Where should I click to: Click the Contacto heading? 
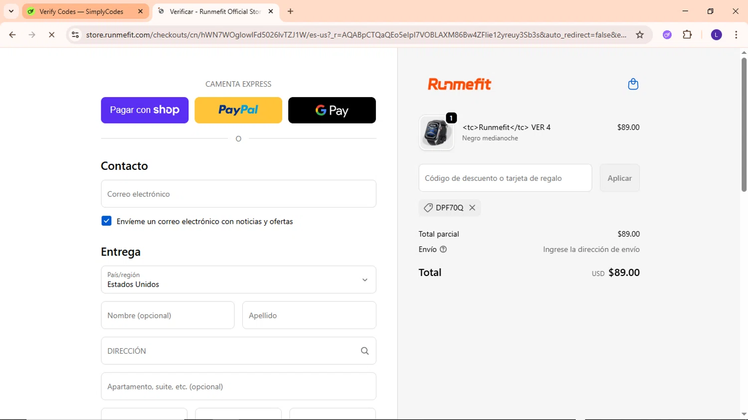[124, 166]
